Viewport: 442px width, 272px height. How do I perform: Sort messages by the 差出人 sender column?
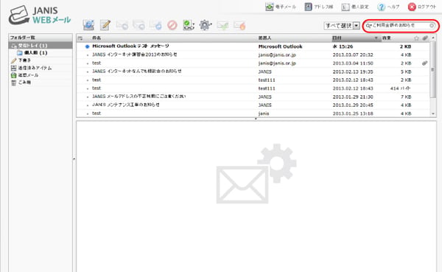click(x=264, y=38)
